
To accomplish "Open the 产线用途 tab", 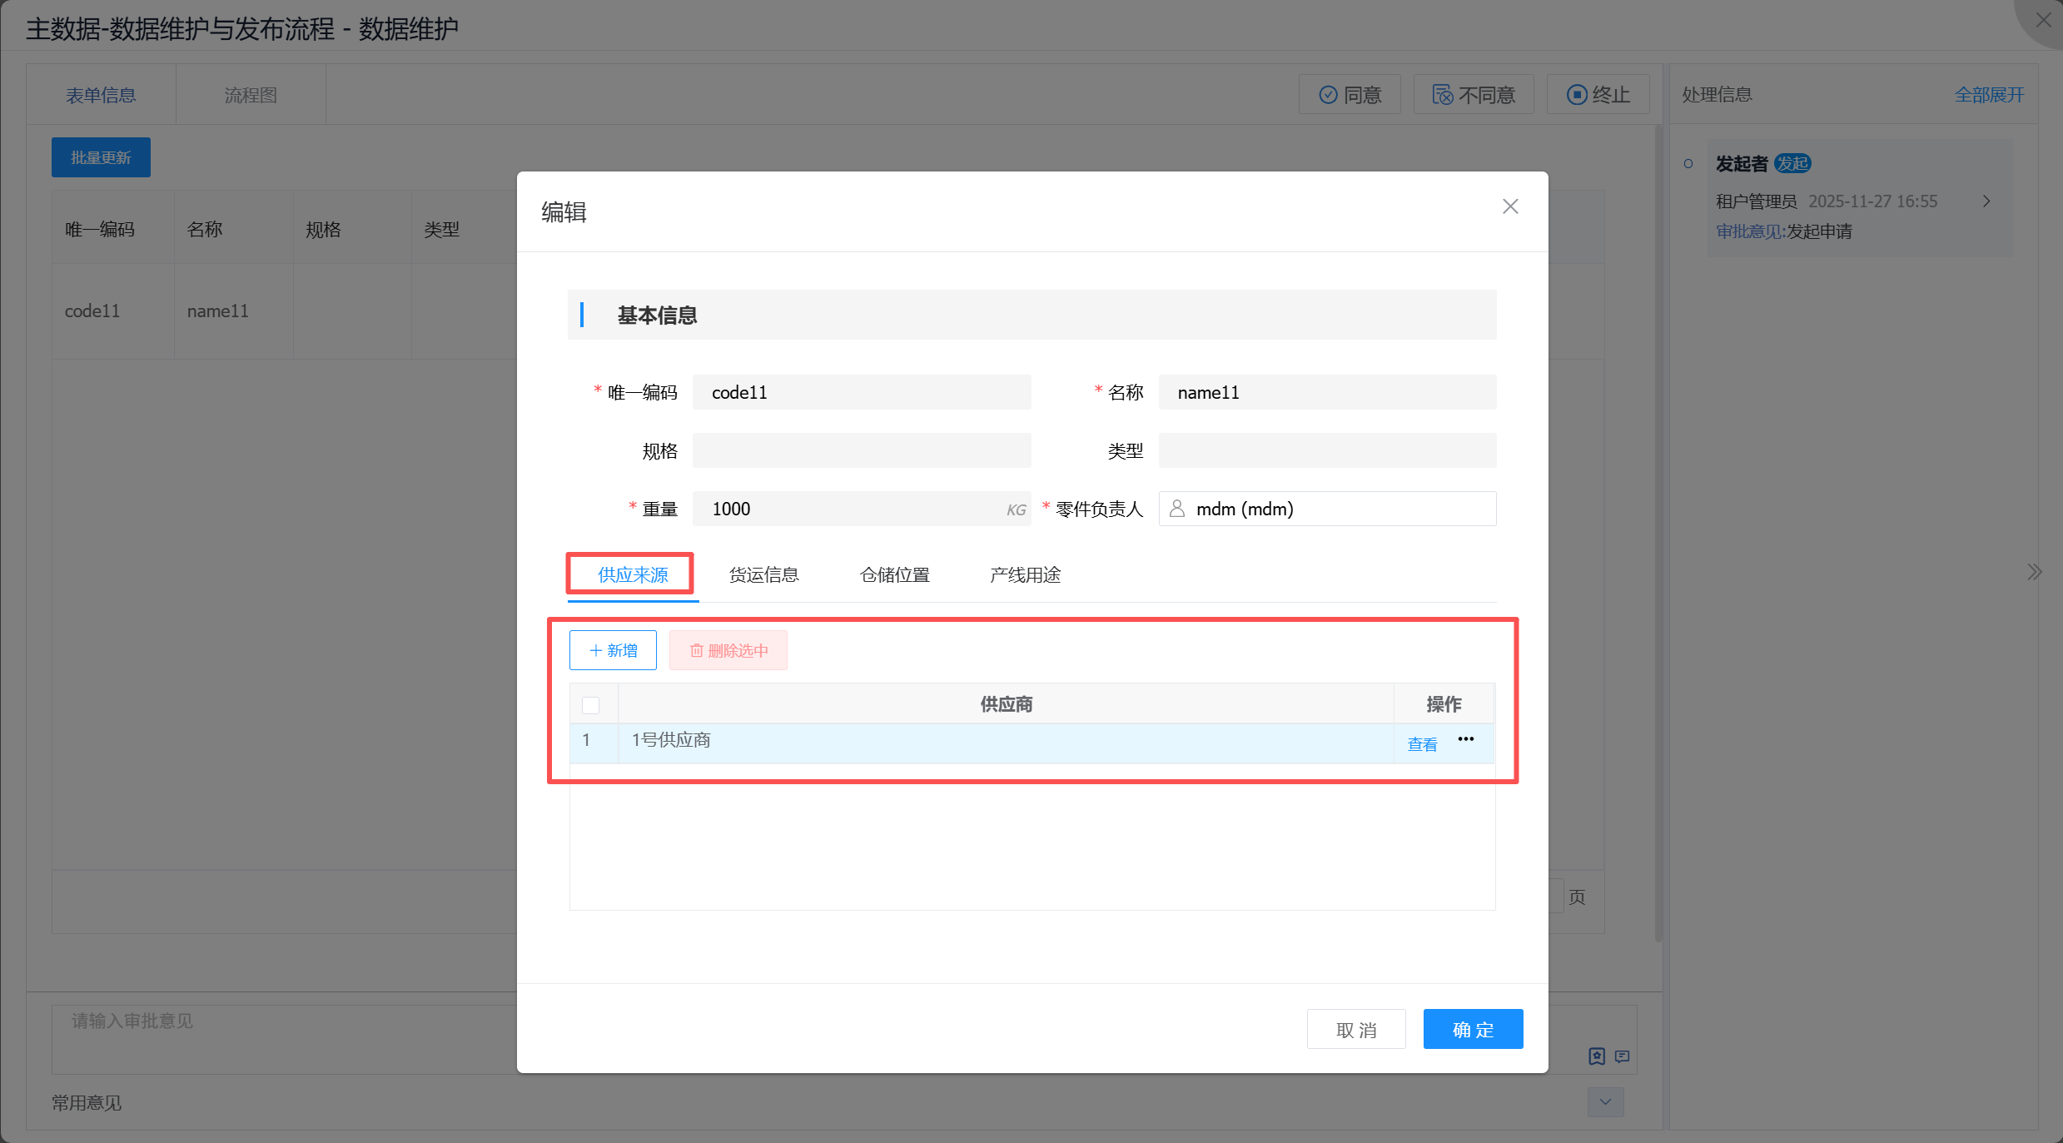I will pos(1025,575).
